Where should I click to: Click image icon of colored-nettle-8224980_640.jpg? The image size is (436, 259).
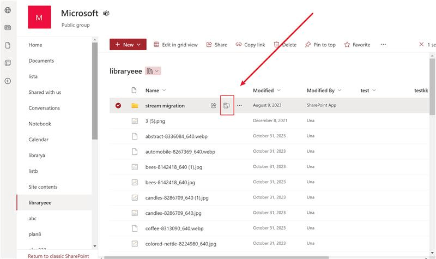135,243
